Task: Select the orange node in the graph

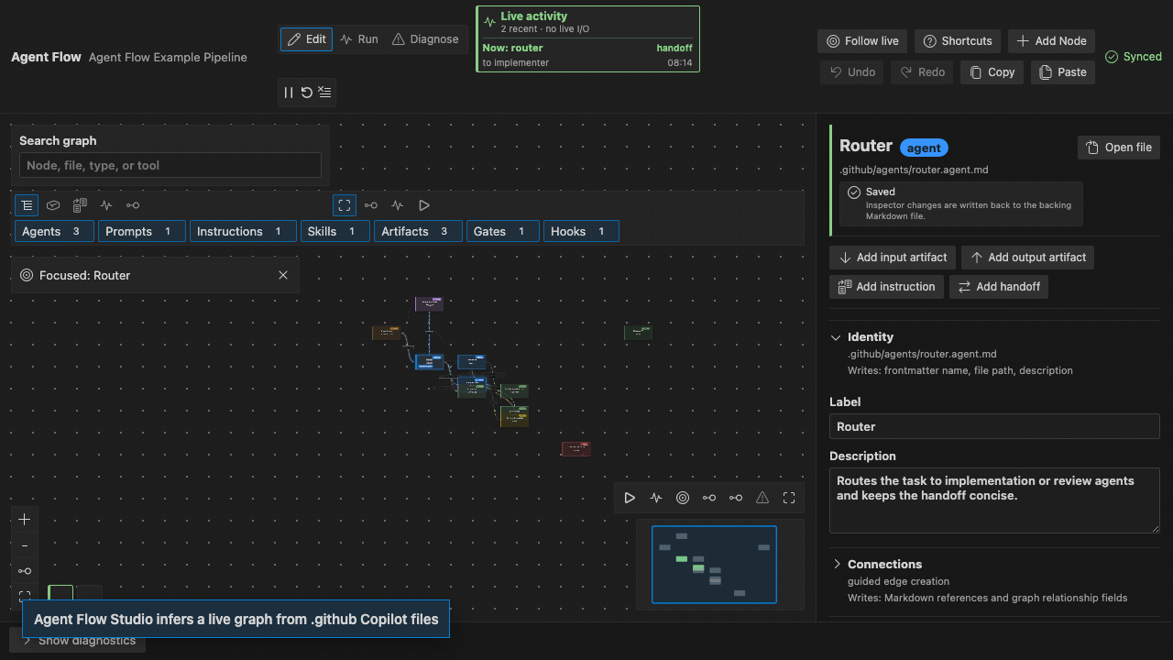Action: [386, 333]
